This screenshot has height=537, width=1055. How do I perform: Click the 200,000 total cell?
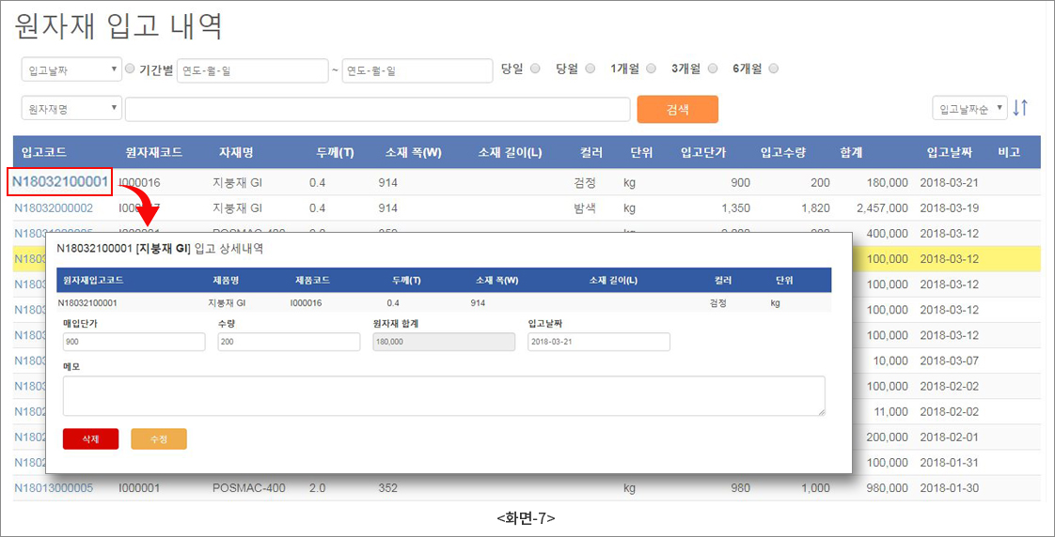(x=887, y=437)
